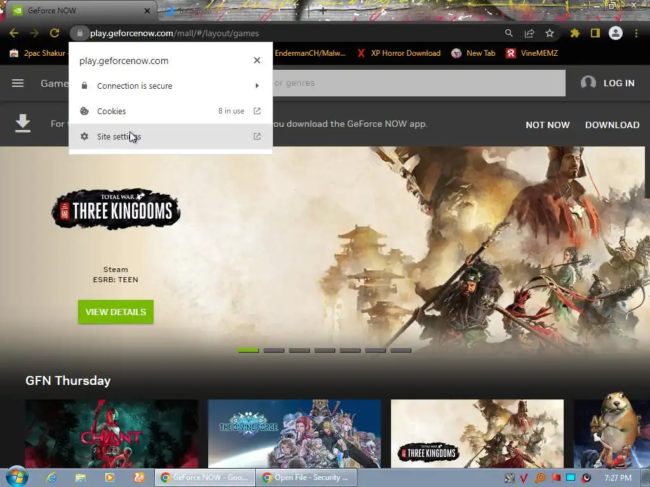Open The Divine Force game thumbnail
Screen dimensions: 650x487
click(295, 434)
